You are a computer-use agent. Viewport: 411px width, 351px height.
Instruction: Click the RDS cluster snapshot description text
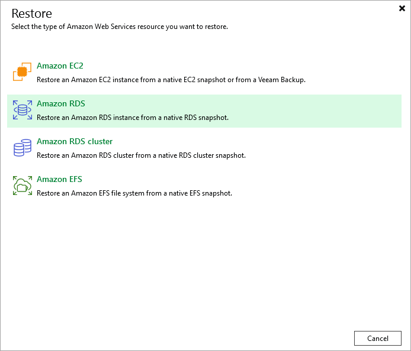click(141, 155)
